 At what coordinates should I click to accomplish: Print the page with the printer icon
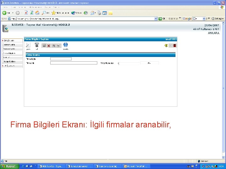(x=99, y=13)
